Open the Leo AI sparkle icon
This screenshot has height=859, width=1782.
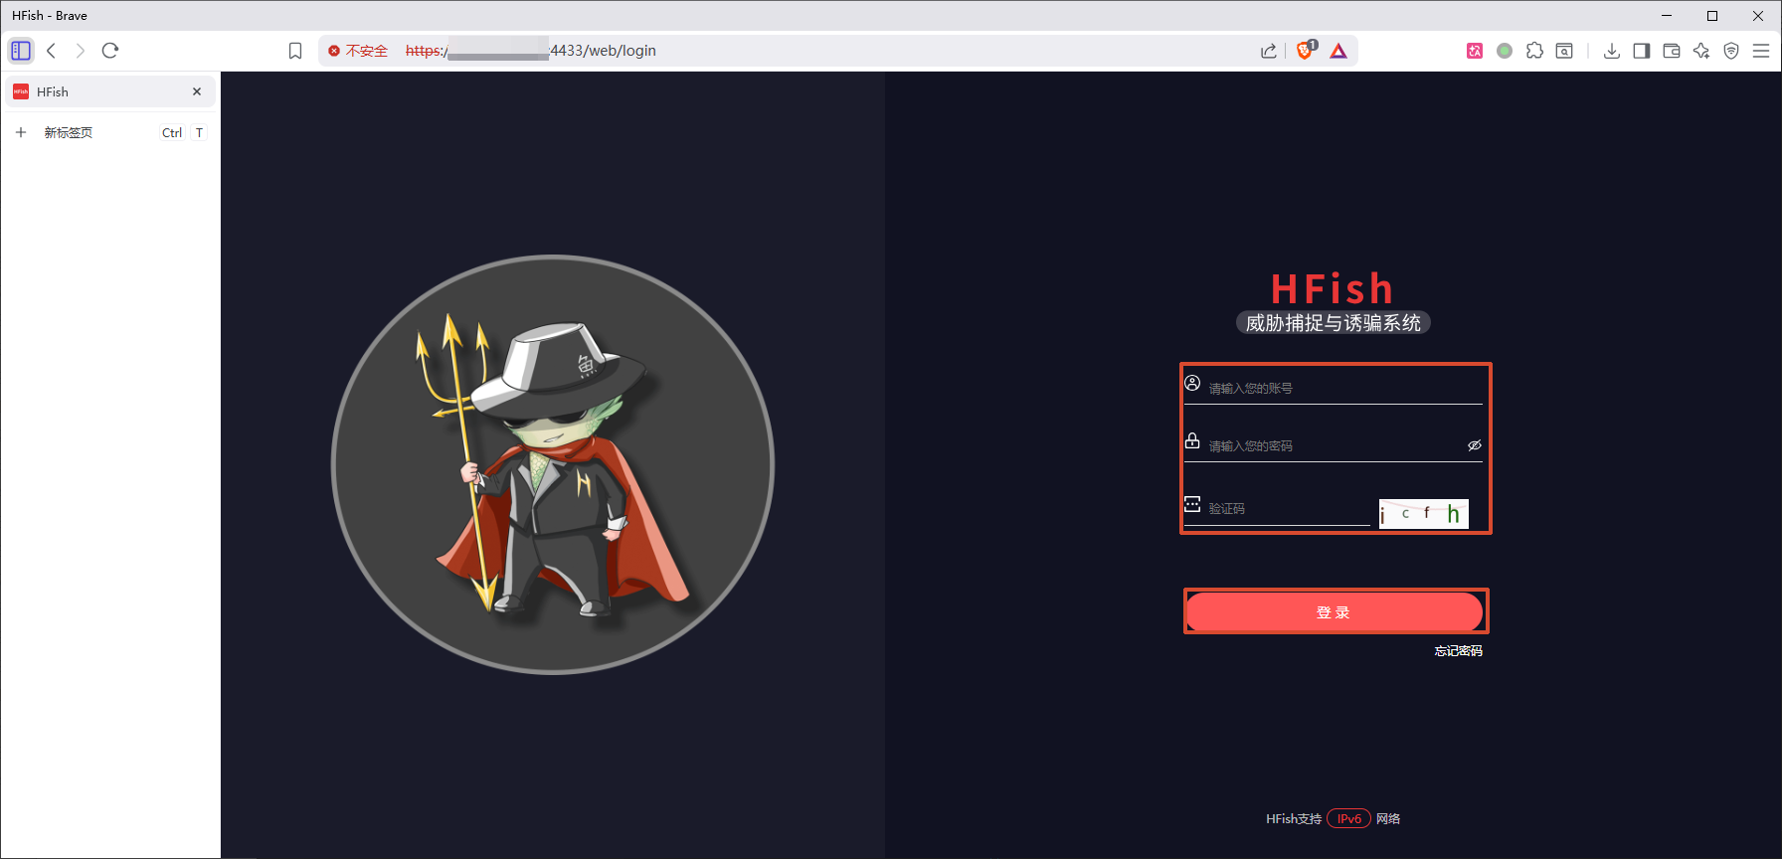(1701, 51)
